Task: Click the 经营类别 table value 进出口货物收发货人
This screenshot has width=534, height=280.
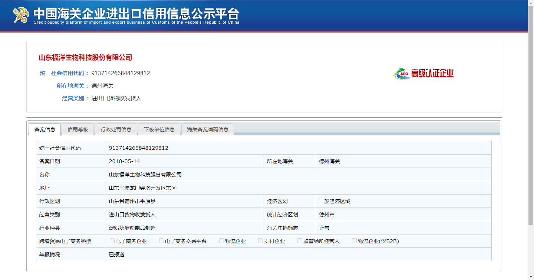Action: pos(132,215)
